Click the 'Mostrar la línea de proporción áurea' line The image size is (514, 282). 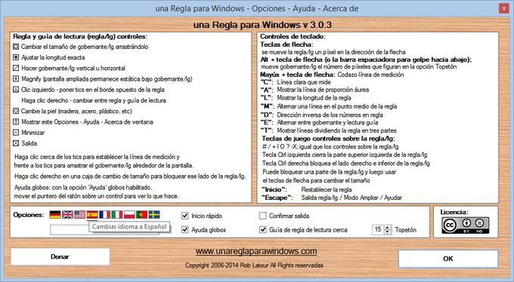(x=323, y=90)
